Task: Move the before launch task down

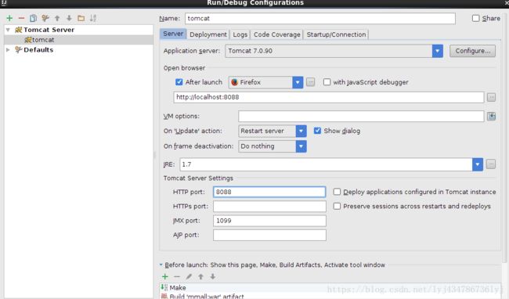Action: (x=213, y=276)
